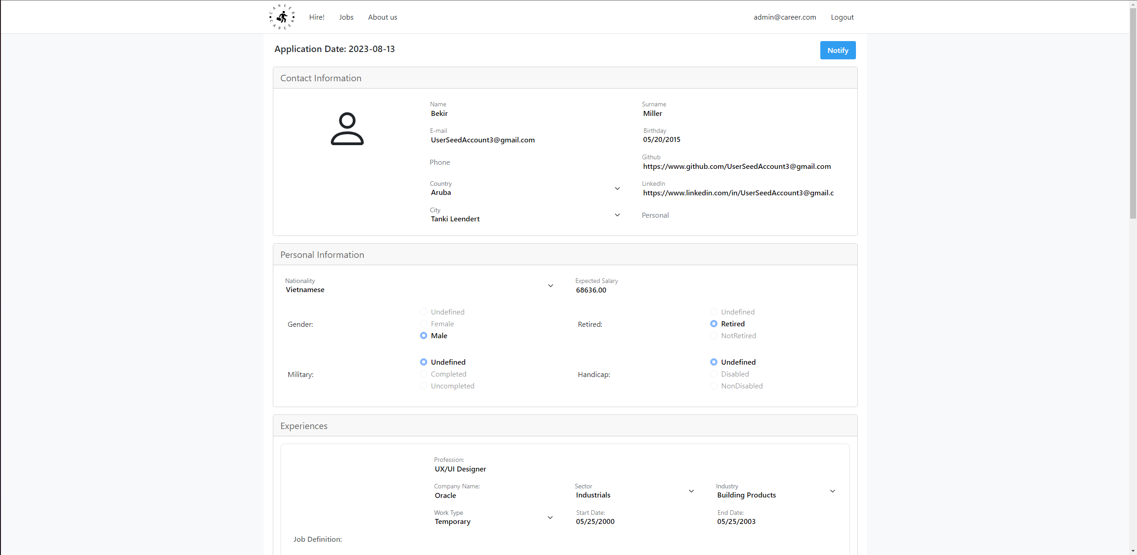
Task: Expand the Work Type dropdown showing Temporary
Action: [494, 518]
